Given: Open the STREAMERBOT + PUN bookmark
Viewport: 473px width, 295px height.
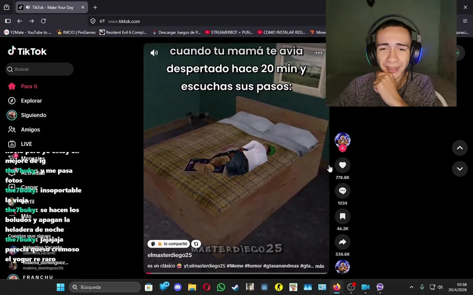Looking at the screenshot, I should click(229, 32).
